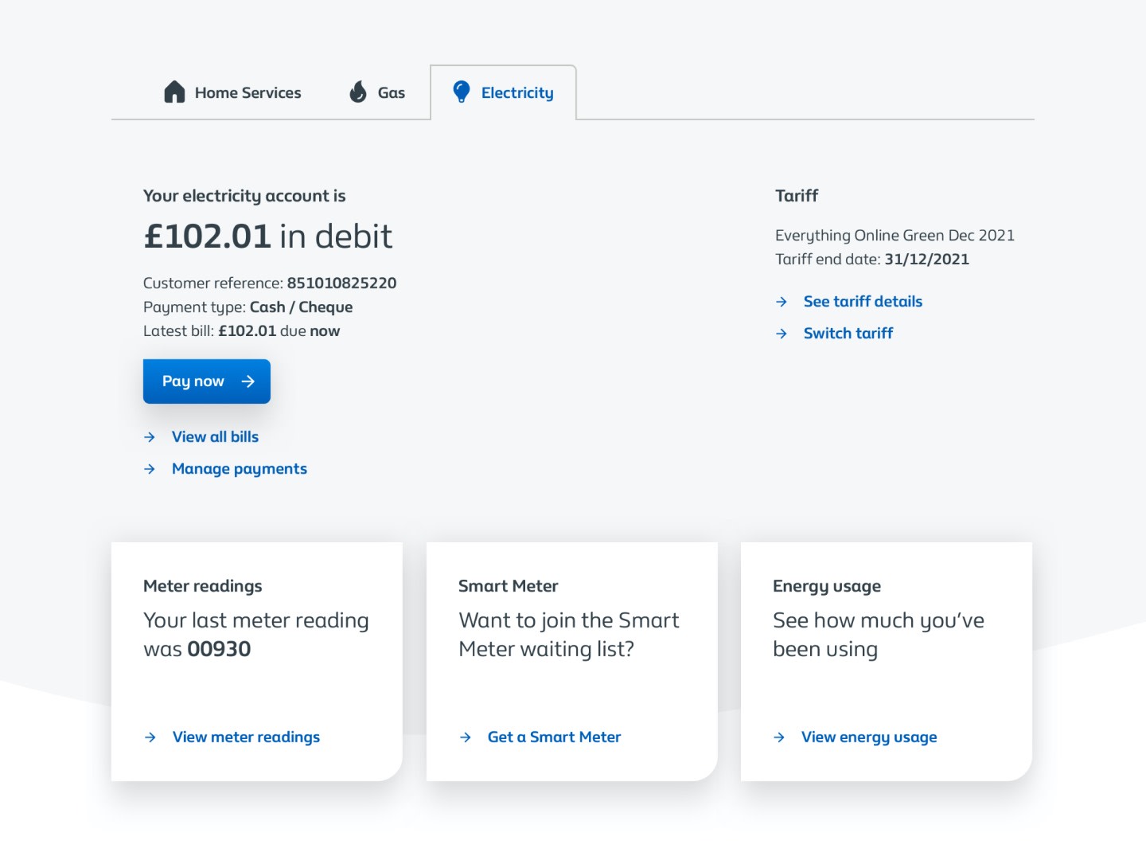
Task: Click arrow icon beside Get a Smart Meter
Action: (466, 737)
